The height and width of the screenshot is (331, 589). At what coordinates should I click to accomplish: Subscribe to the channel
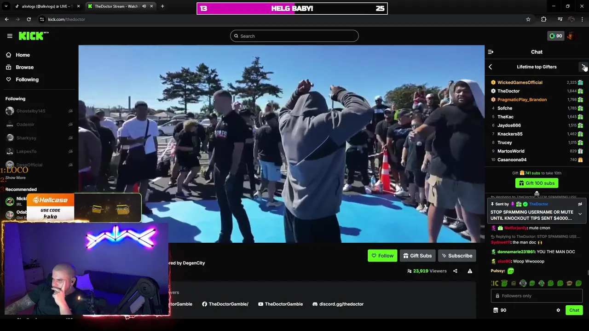[x=456, y=256]
